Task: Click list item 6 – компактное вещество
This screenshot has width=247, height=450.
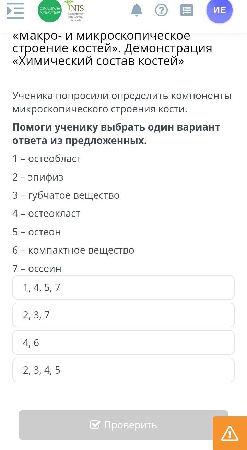Action: click(x=73, y=250)
